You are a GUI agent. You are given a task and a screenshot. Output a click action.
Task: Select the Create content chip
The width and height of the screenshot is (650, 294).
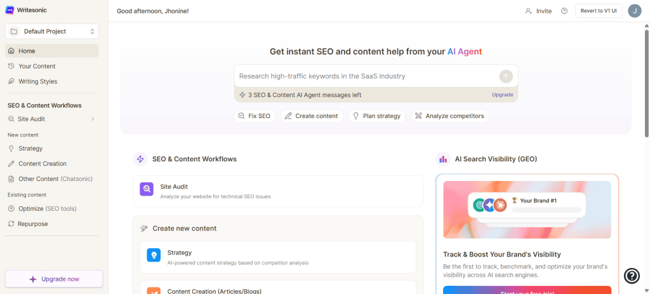pyautogui.click(x=312, y=116)
